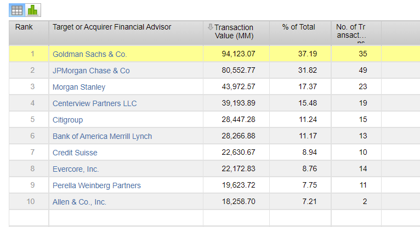Open Centerview Partners LLC link

[95, 103]
